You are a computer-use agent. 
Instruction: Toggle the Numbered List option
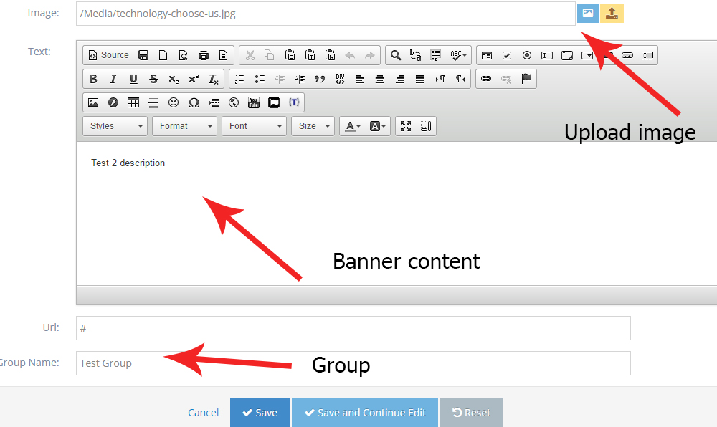239,79
